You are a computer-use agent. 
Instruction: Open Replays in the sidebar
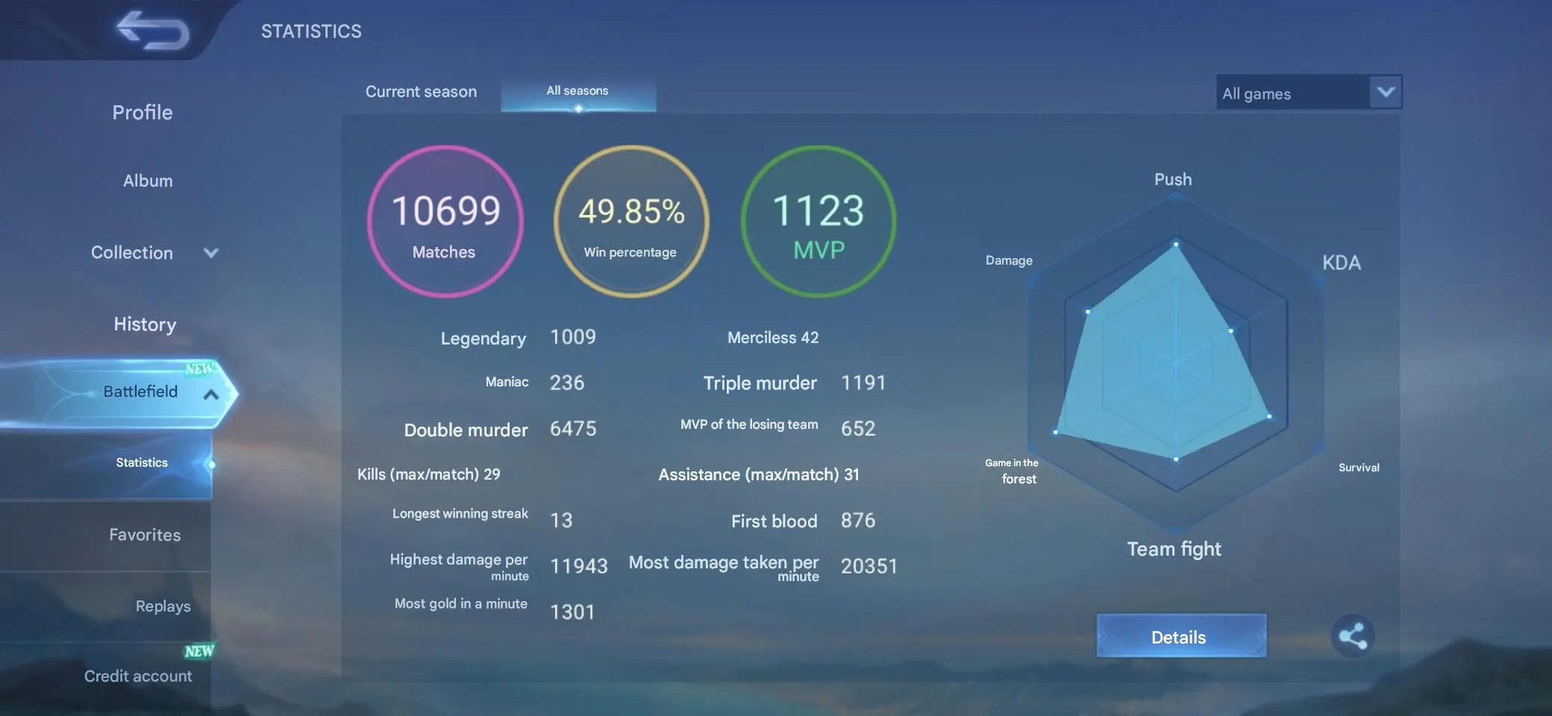[163, 606]
